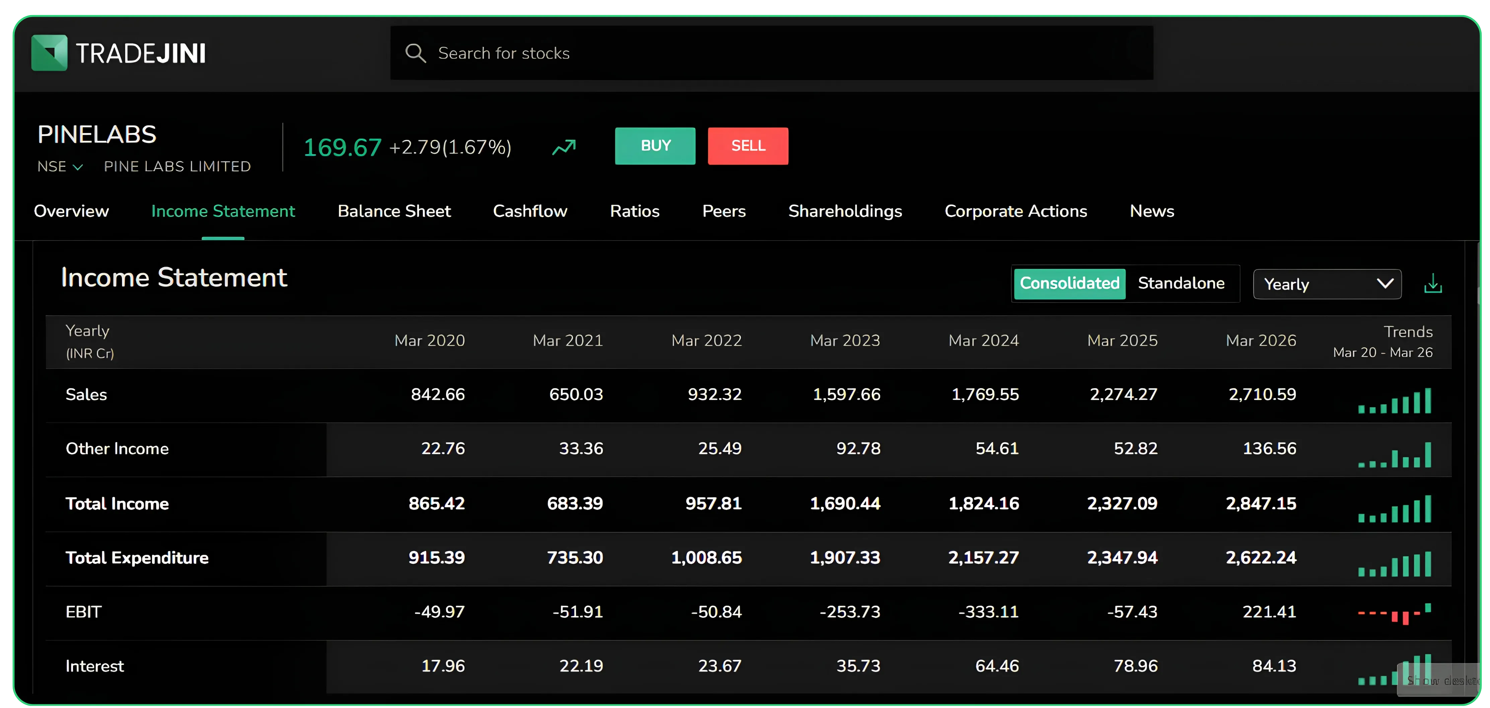Image resolution: width=1490 pixels, height=708 pixels.
Task: Open Other Income trend sparkline
Action: pos(1395,455)
